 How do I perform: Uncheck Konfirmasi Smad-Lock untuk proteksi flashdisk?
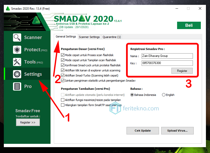pyautogui.click(x=63, y=65)
